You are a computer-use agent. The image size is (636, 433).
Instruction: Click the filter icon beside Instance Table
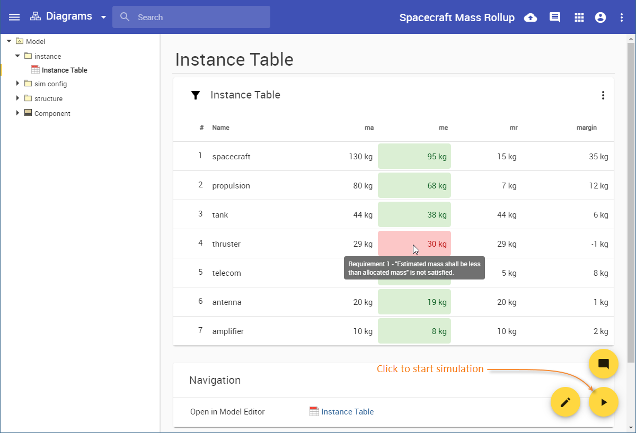196,95
